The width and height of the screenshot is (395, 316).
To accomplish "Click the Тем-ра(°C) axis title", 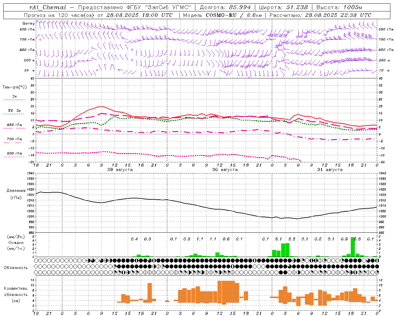I will [x=15, y=87].
